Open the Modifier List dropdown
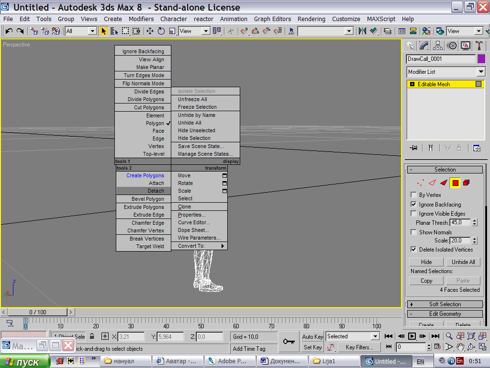 coord(445,72)
